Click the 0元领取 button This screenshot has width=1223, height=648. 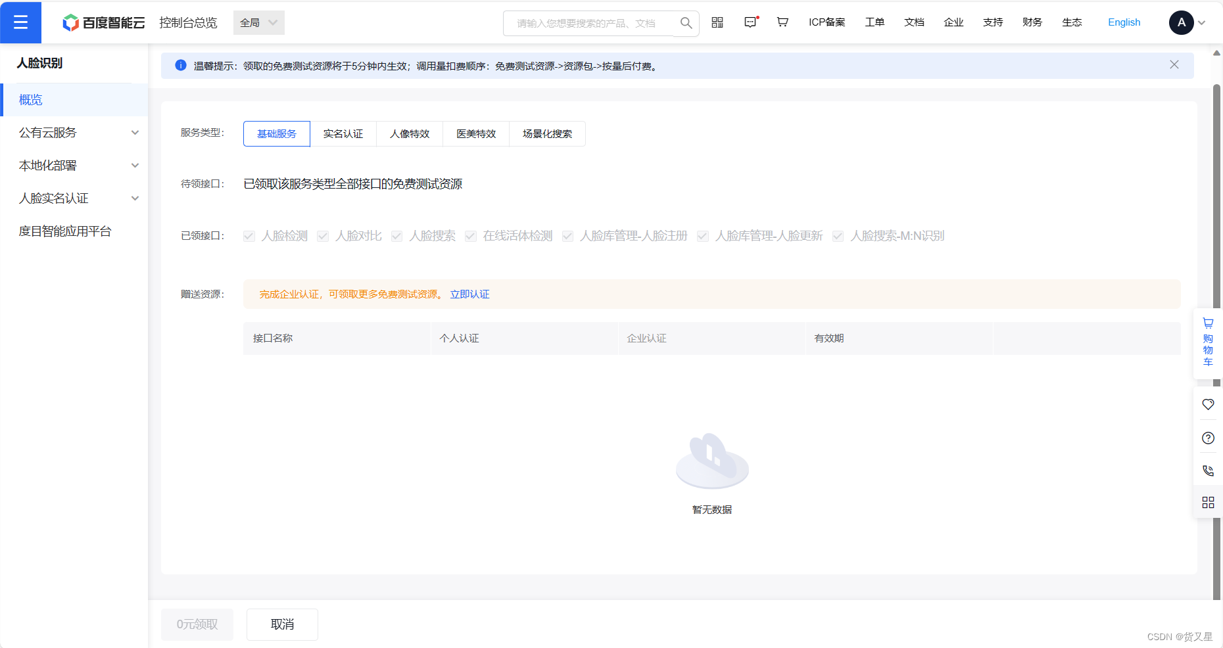[x=197, y=624]
